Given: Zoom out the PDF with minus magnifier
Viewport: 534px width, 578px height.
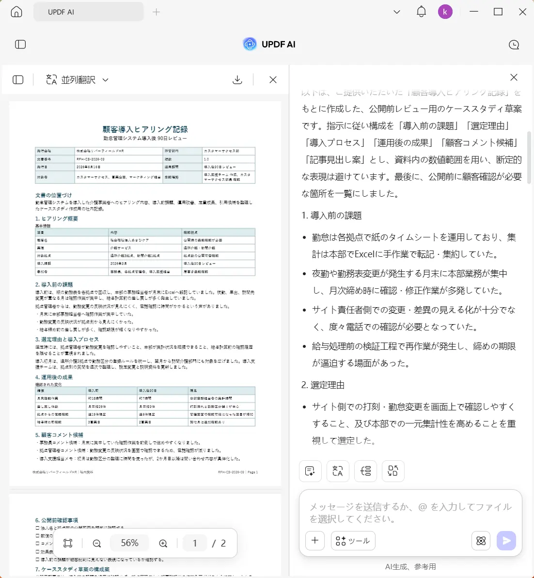Looking at the screenshot, I should [x=96, y=543].
